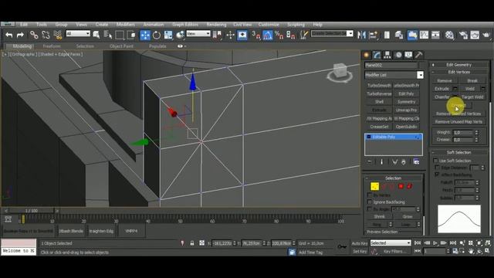Open the Render Setup icon
This screenshot has width=494, height=278.
coord(463,35)
